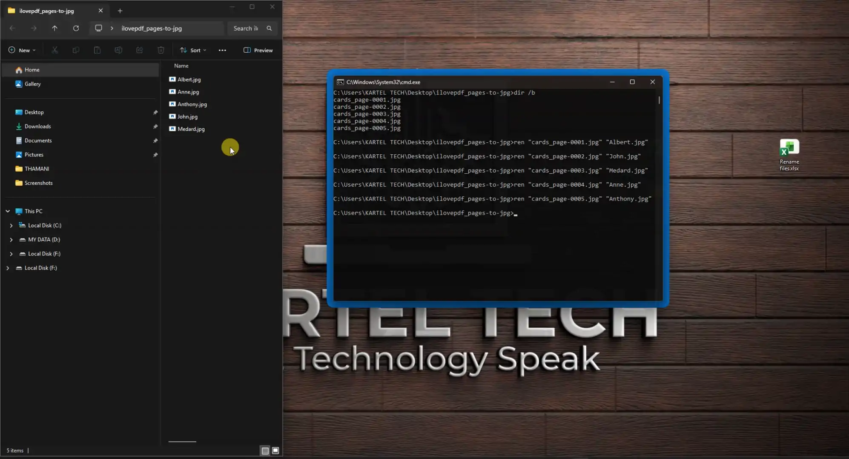849x459 pixels.
Task: Select Local Disk (C:) in navigation pane
Action: (x=45, y=226)
